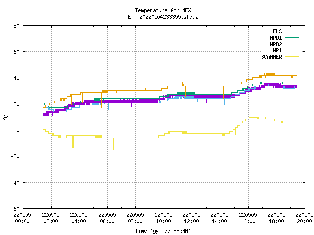Click the y-axis label -40
The width and height of the screenshot is (314, 235).
[x=15, y=183]
